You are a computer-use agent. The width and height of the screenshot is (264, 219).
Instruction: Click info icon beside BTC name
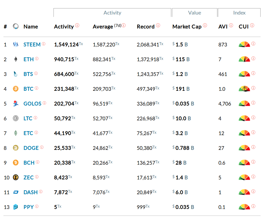pos(37,88)
